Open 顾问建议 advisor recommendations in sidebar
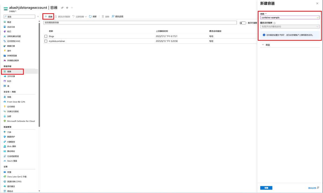 [x=11, y=186]
